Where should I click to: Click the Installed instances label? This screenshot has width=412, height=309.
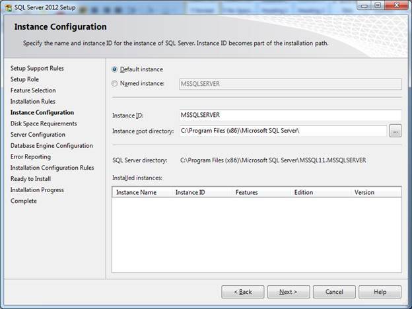[x=137, y=178]
